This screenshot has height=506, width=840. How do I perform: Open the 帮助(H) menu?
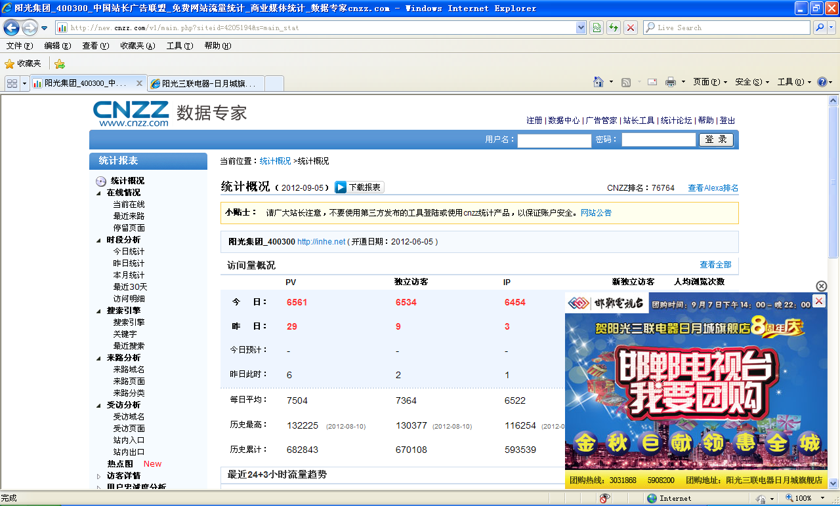[217, 46]
